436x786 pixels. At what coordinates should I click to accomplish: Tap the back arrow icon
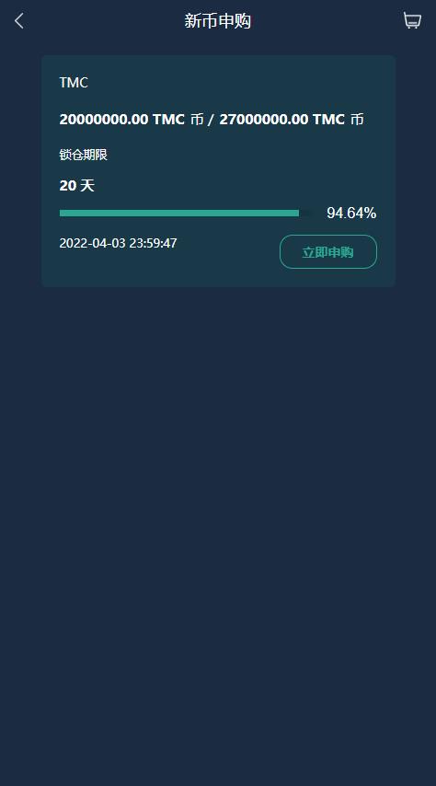point(19,21)
